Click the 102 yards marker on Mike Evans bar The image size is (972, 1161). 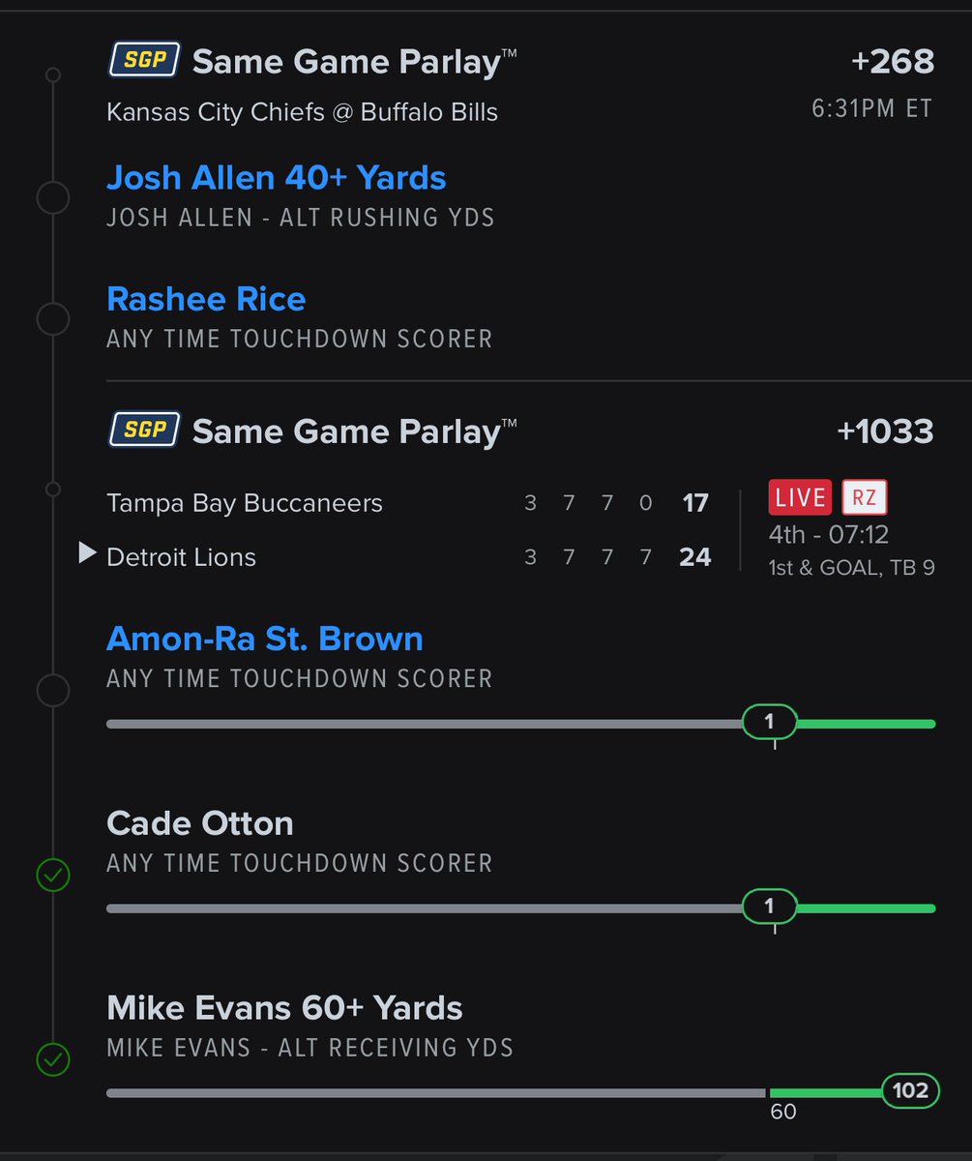(910, 1091)
